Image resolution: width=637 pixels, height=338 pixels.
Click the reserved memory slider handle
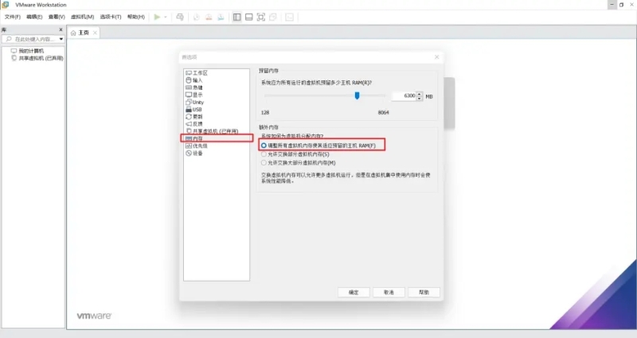357,95
